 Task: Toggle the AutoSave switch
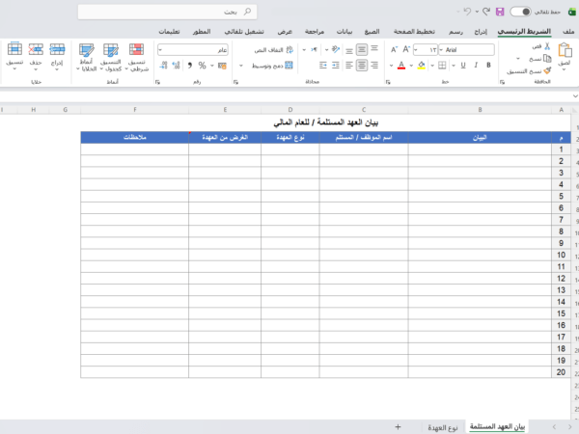coord(520,12)
